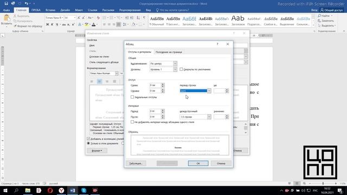Click the Clear Formatting eraser icon
This screenshot has height=195, width=347.
98,18
